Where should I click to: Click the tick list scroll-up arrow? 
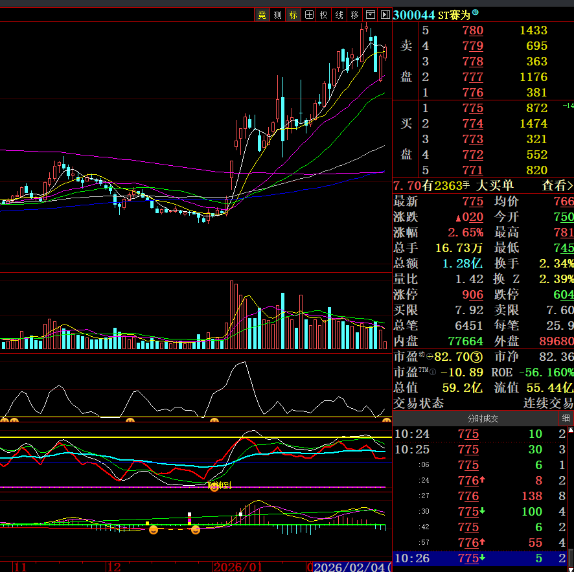click(571, 430)
